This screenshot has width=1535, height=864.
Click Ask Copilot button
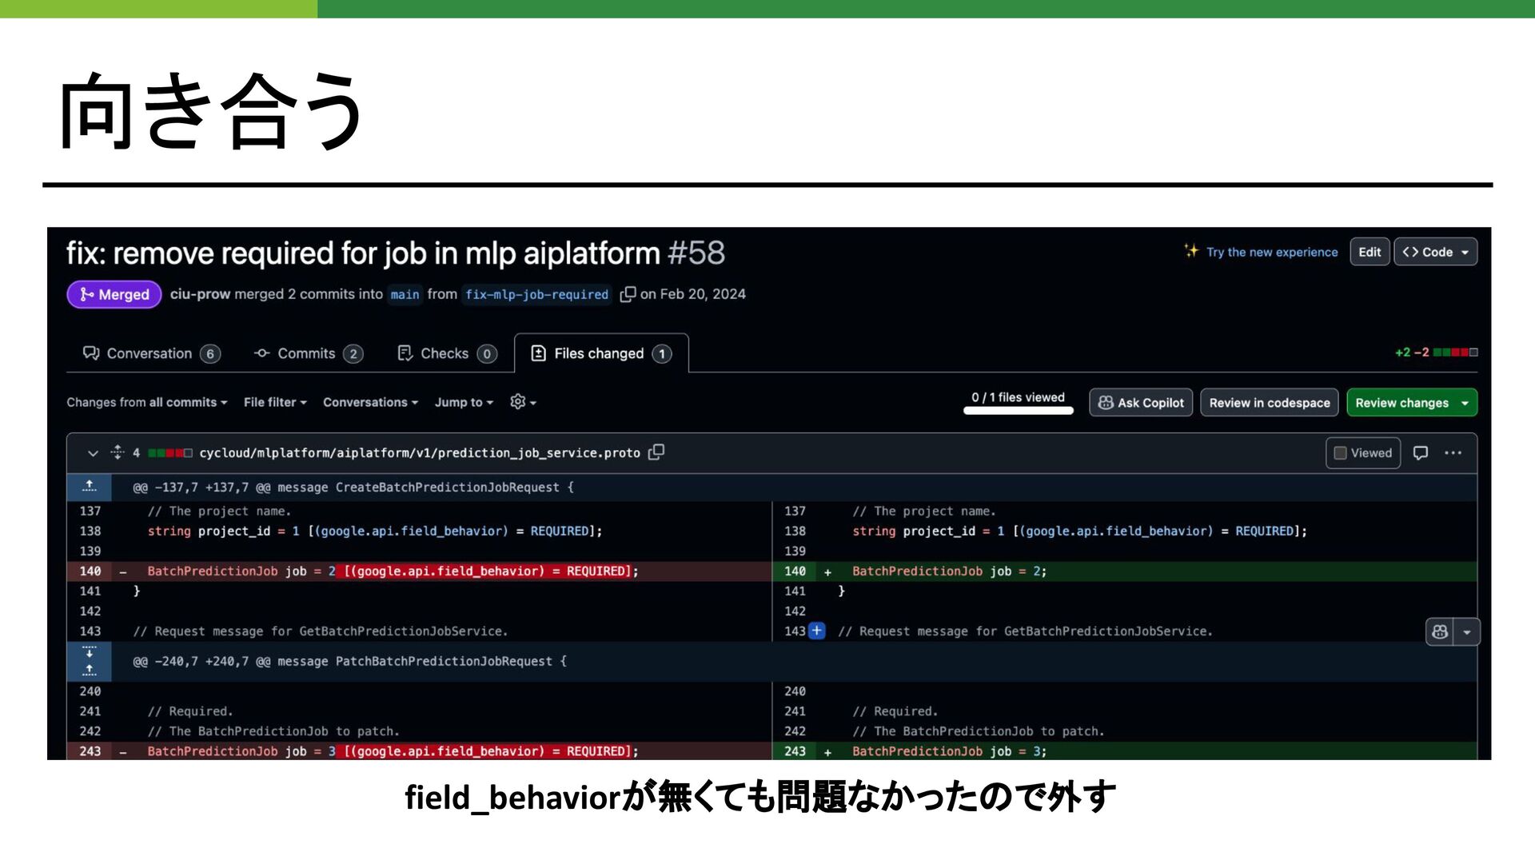click(1141, 403)
